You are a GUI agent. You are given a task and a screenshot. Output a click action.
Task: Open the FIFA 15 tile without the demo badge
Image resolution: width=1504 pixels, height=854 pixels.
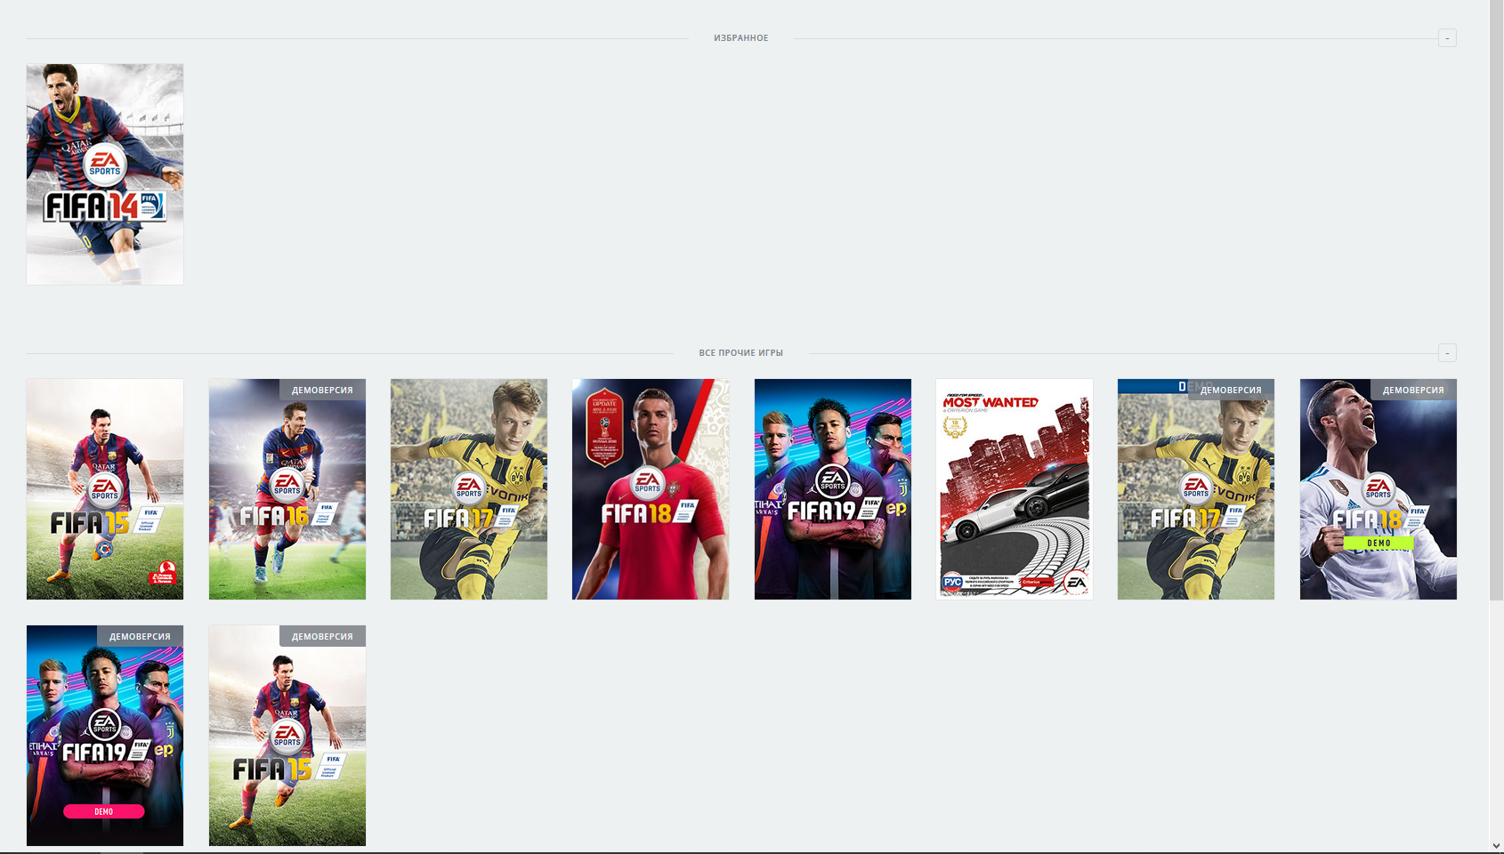[x=105, y=489]
